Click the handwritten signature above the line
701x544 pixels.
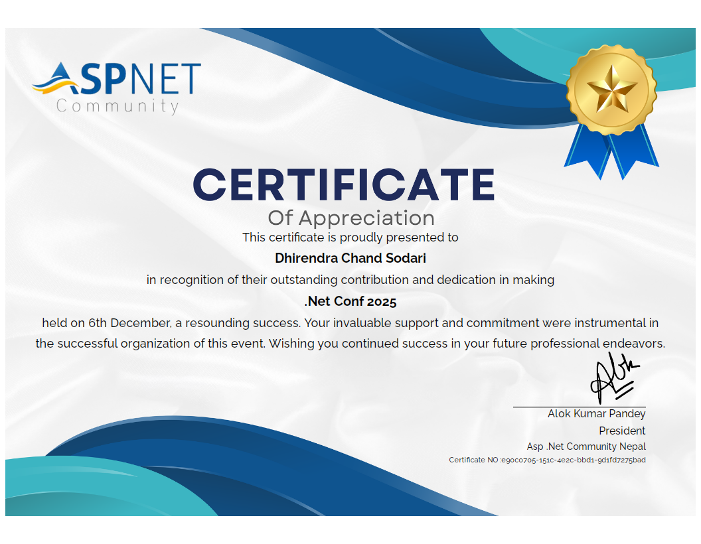click(x=615, y=379)
